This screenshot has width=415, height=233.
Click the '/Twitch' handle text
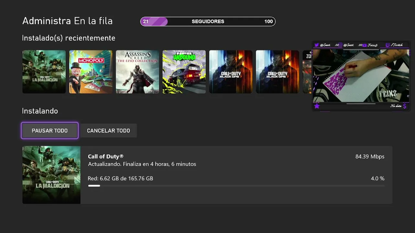click(397, 45)
